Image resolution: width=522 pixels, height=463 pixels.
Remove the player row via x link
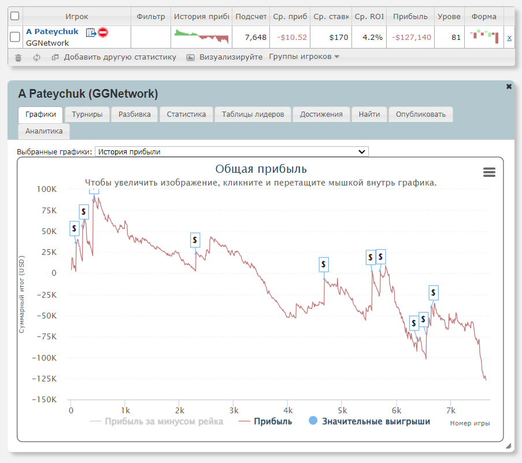coord(509,38)
